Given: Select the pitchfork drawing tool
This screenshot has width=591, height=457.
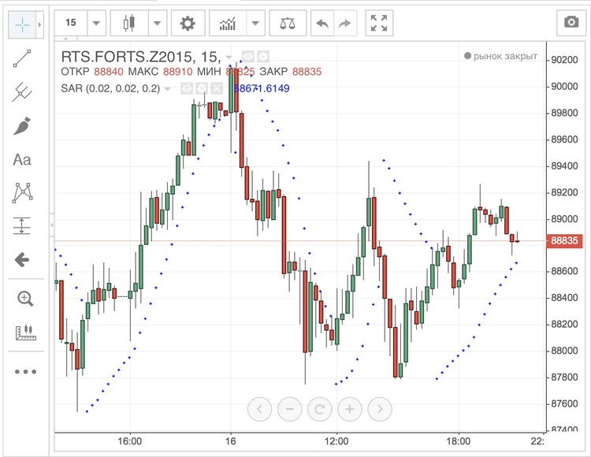Looking at the screenshot, I should pyautogui.click(x=22, y=91).
